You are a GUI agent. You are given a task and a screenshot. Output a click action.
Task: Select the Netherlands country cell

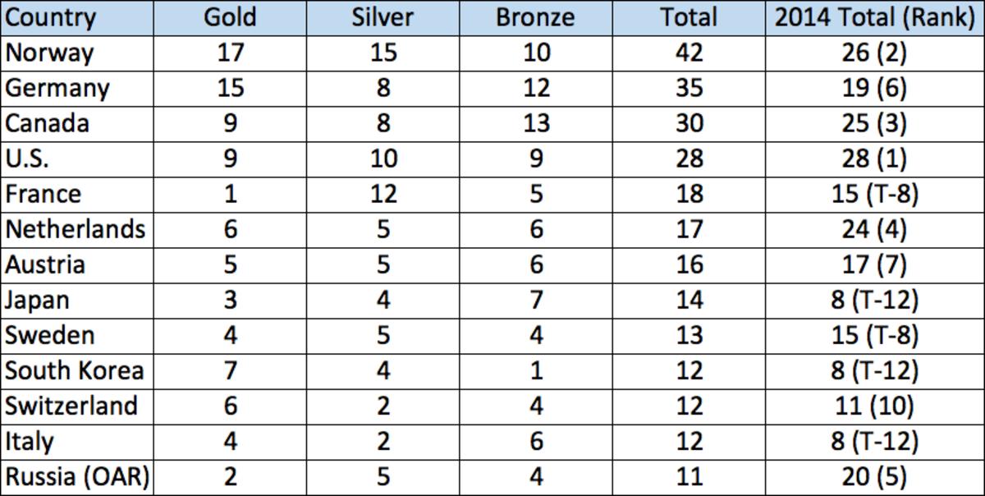pyautogui.click(x=76, y=229)
